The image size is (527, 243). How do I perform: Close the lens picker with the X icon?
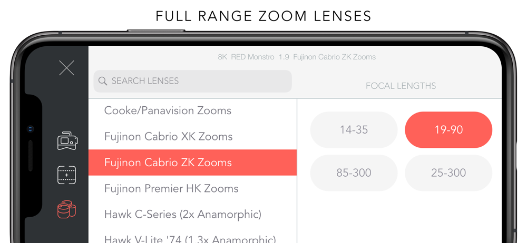[x=66, y=68]
